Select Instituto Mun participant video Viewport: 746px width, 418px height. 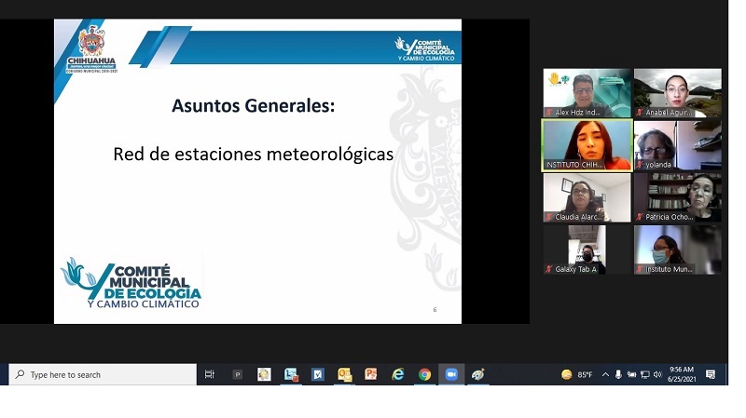(678, 249)
